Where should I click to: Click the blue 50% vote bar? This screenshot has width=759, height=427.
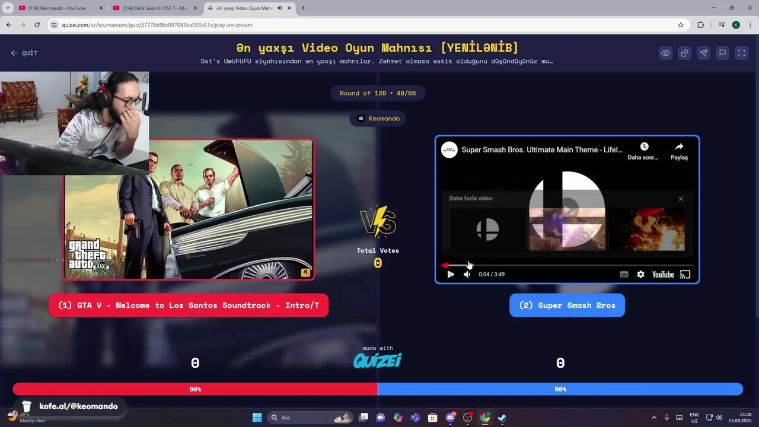click(x=560, y=389)
